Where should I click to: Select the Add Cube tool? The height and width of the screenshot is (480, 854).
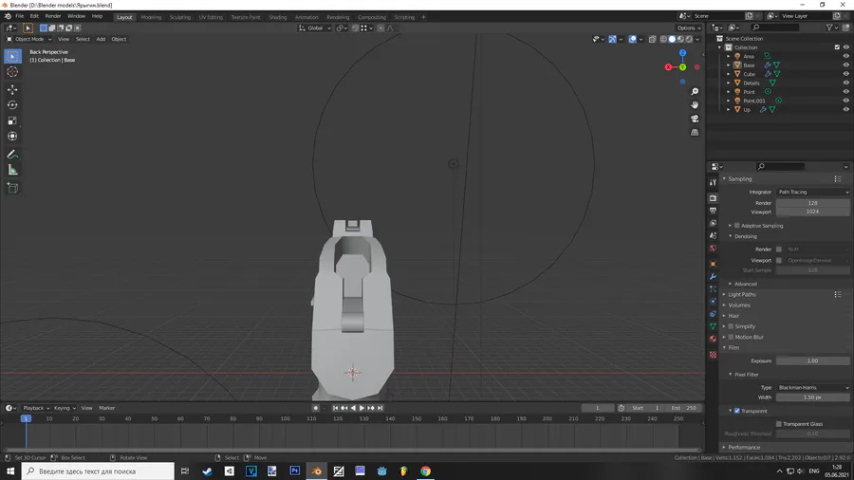pyautogui.click(x=12, y=188)
